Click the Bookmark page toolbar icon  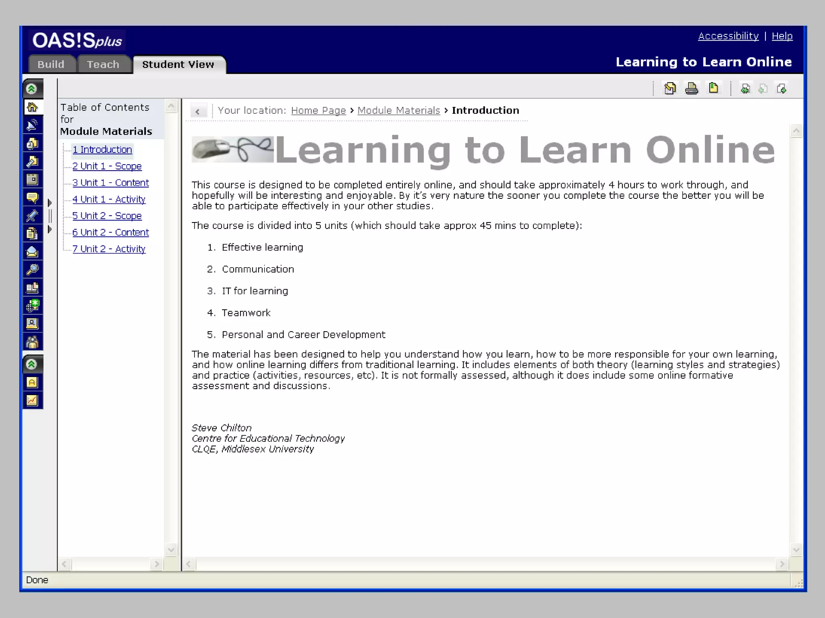[713, 88]
